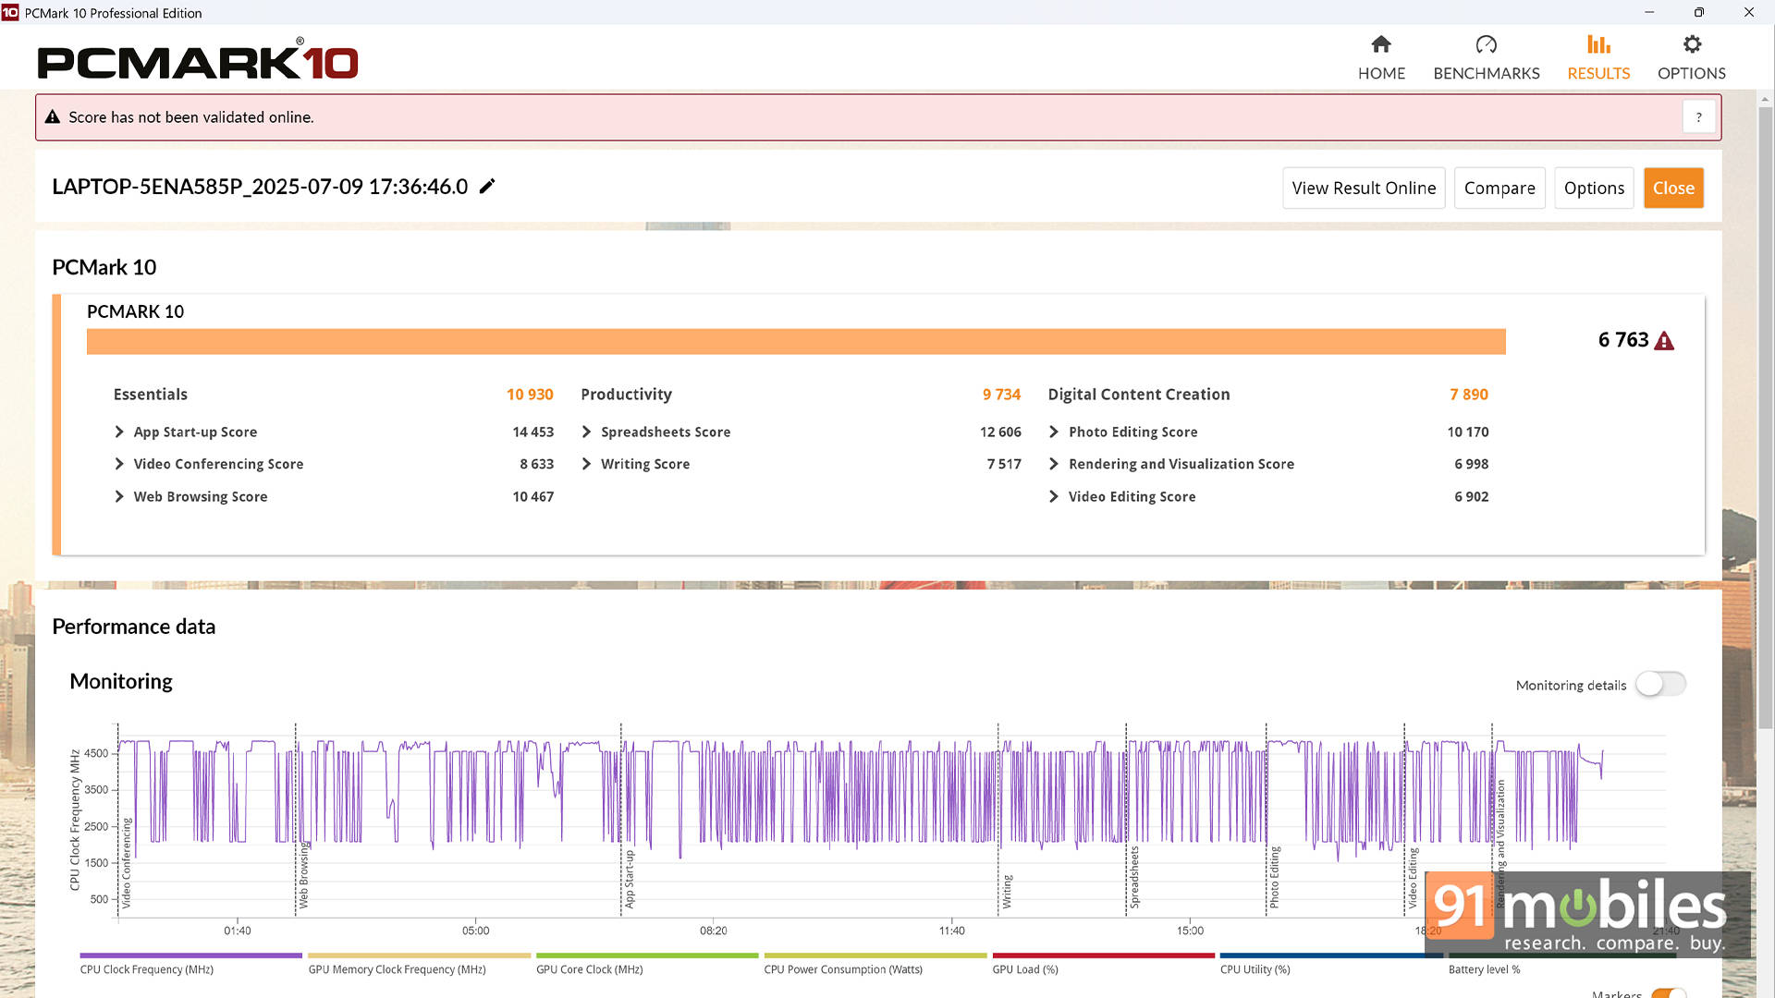Viewport: 1775px width, 998px height.
Task: Click pencil icon to rename result
Action: tap(487, 187)
